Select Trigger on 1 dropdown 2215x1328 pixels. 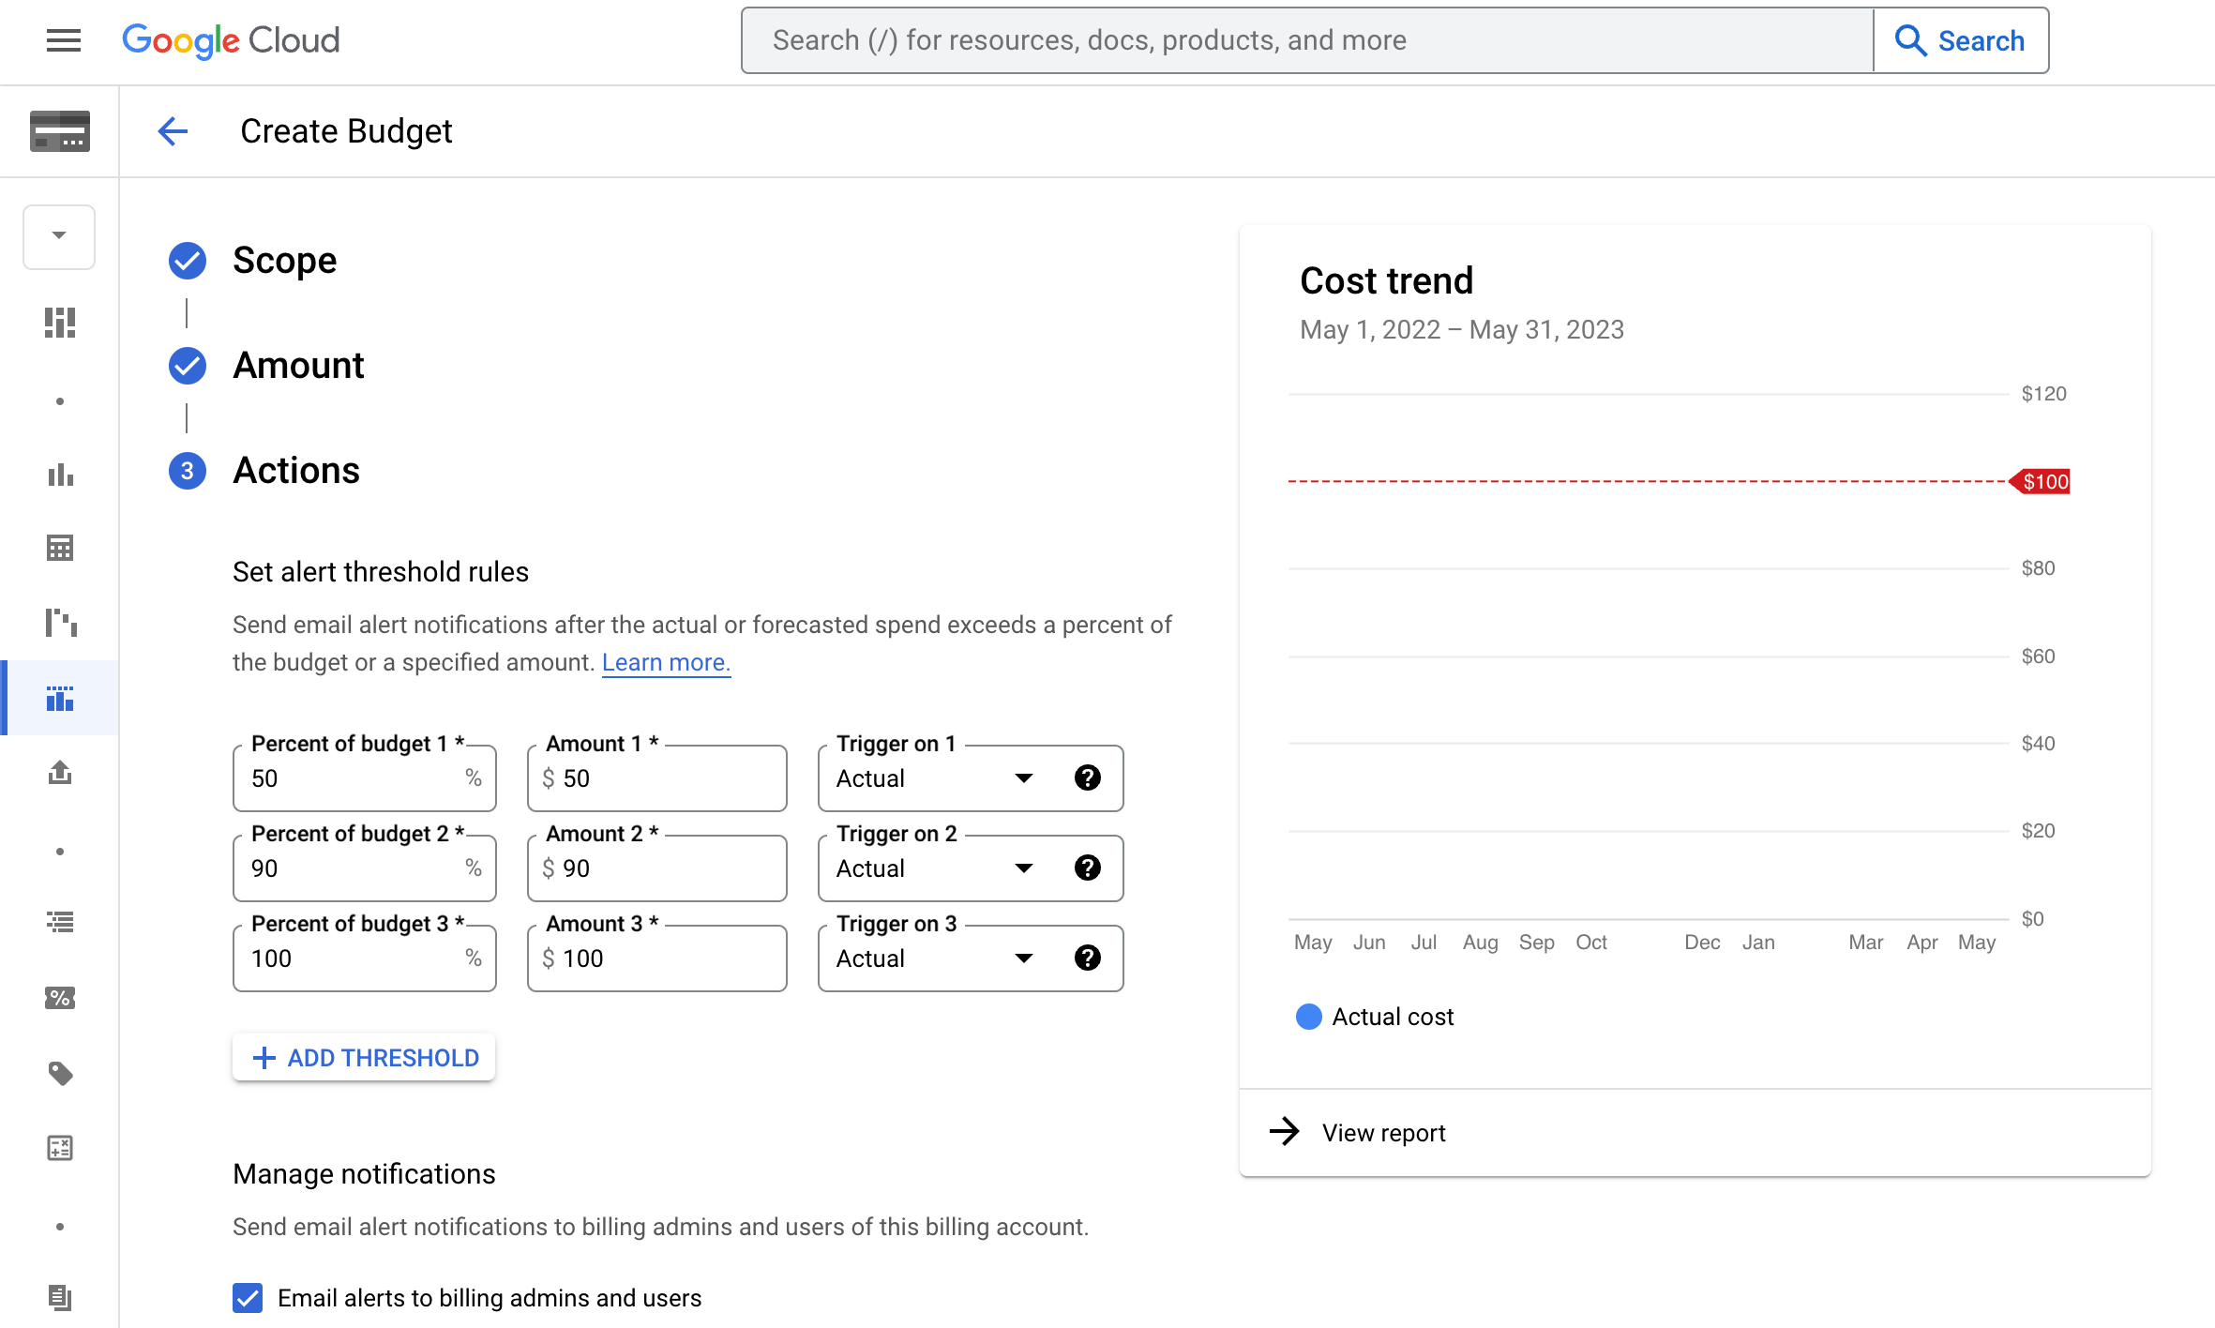click(932, 775)
